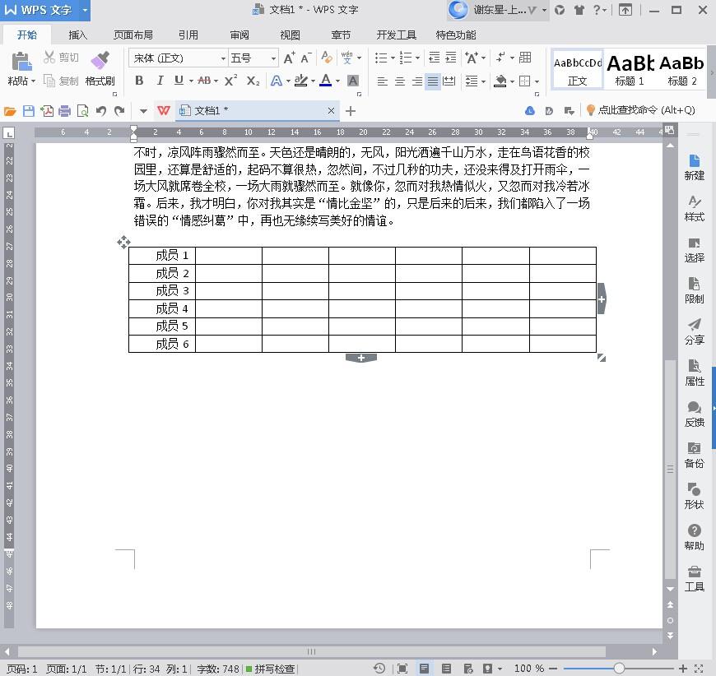Click the Undo arrow
The width and height of the screenshot is (716, 676).
tap(101, 111)
